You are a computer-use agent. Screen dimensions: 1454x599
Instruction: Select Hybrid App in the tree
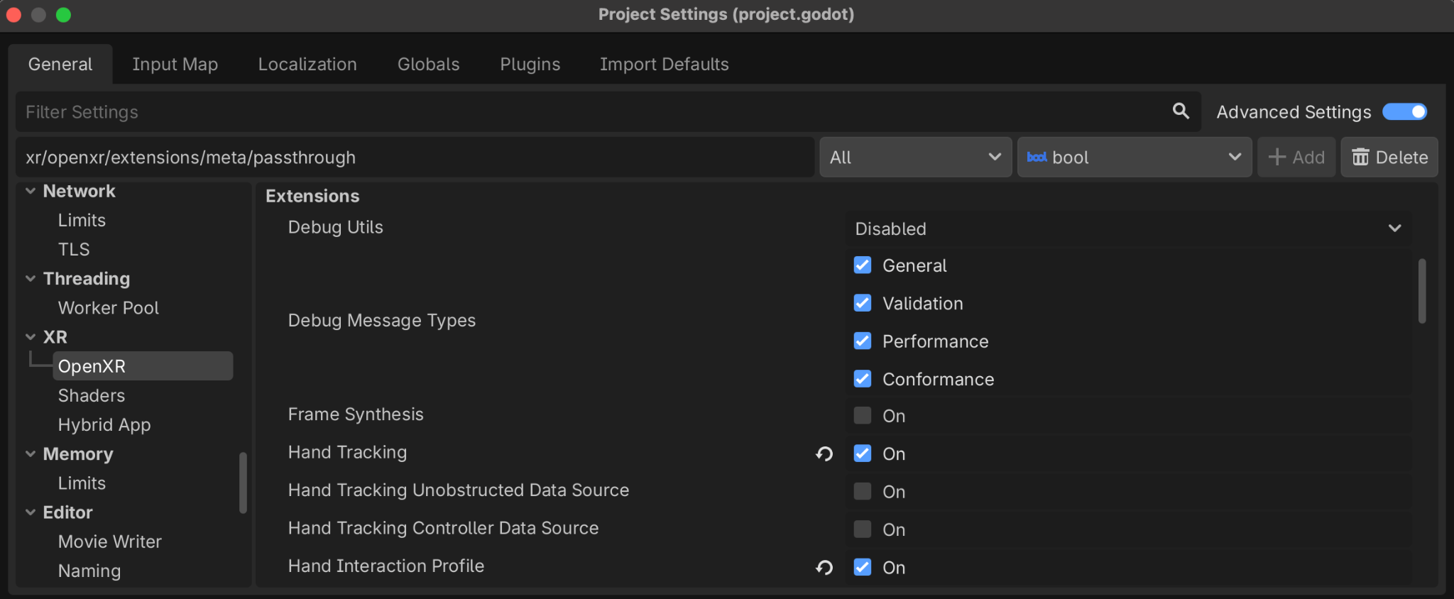tap(104, 424)
